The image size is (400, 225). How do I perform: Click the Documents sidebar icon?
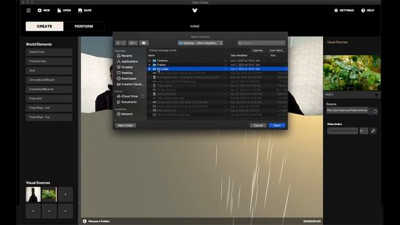119,102
